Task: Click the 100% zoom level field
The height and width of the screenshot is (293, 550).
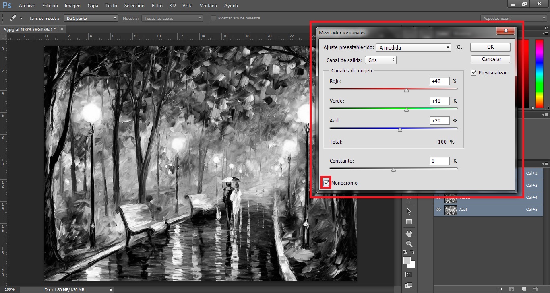Action: (10, 289)
